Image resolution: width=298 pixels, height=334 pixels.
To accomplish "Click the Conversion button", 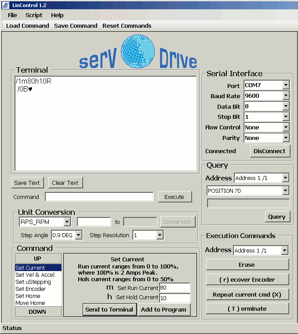I will [x=178, y=222].
